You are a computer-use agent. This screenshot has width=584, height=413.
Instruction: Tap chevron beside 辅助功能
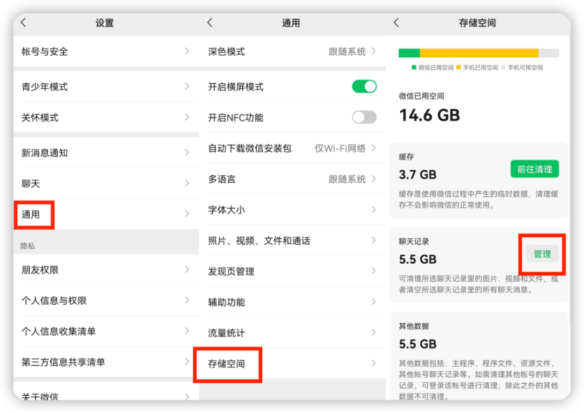(373, 302)
